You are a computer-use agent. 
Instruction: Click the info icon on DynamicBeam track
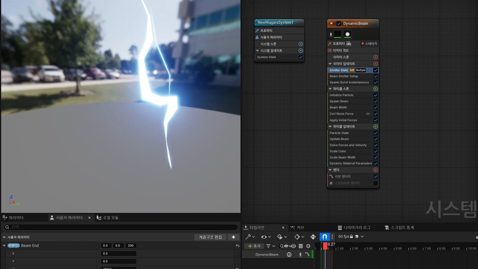point(289,255)
